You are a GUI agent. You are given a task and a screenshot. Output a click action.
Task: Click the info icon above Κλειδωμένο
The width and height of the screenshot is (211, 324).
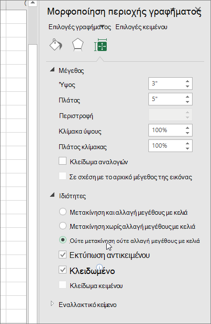[99, 267]
